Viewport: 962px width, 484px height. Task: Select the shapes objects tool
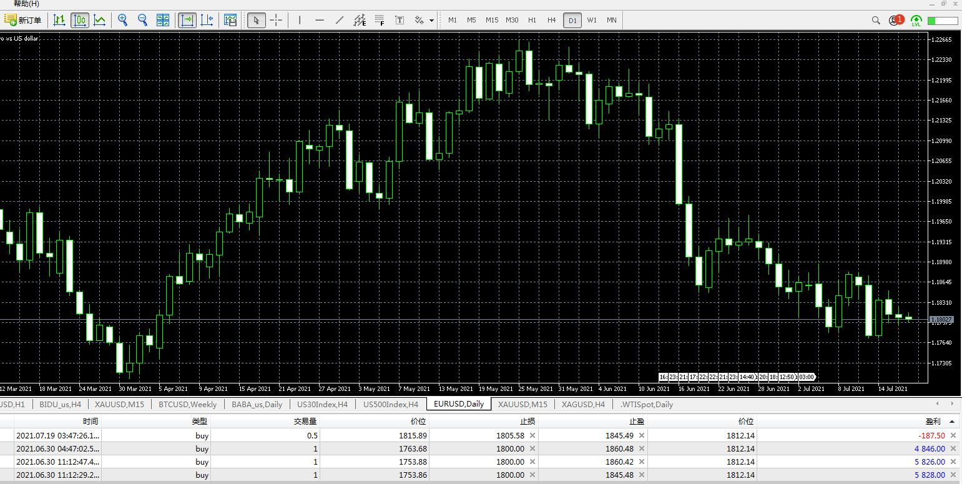click(420, 20)
